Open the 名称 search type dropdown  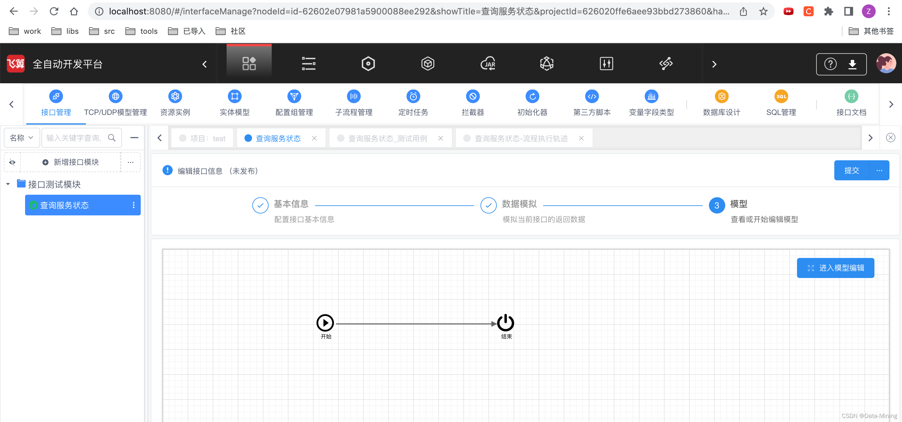[x=21, y=138]
